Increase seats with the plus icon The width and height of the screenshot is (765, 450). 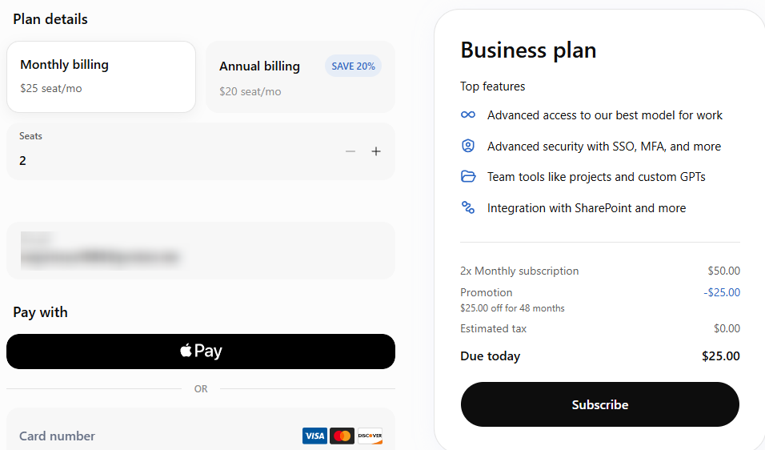click(375, 151)
